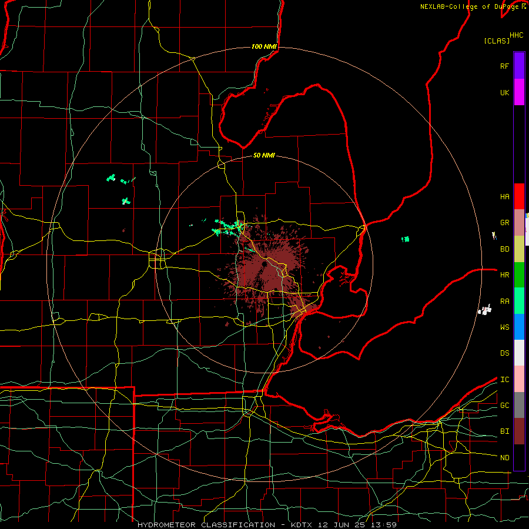
Task: Click the 'ND' legend label
Action: [504, 458]
